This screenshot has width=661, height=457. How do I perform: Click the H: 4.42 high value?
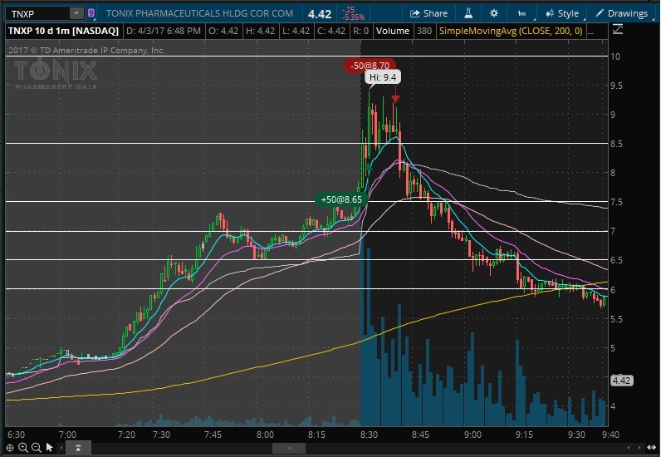point(260,31)
